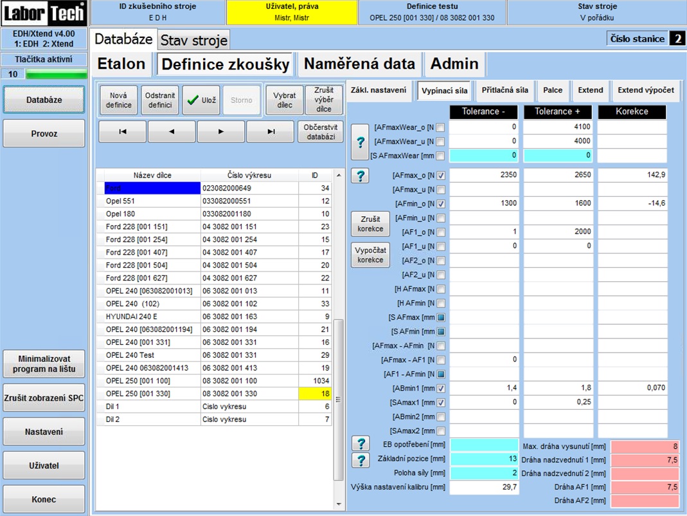
Task: Open the Etalon tab
Action: click(x=121, y=64)
